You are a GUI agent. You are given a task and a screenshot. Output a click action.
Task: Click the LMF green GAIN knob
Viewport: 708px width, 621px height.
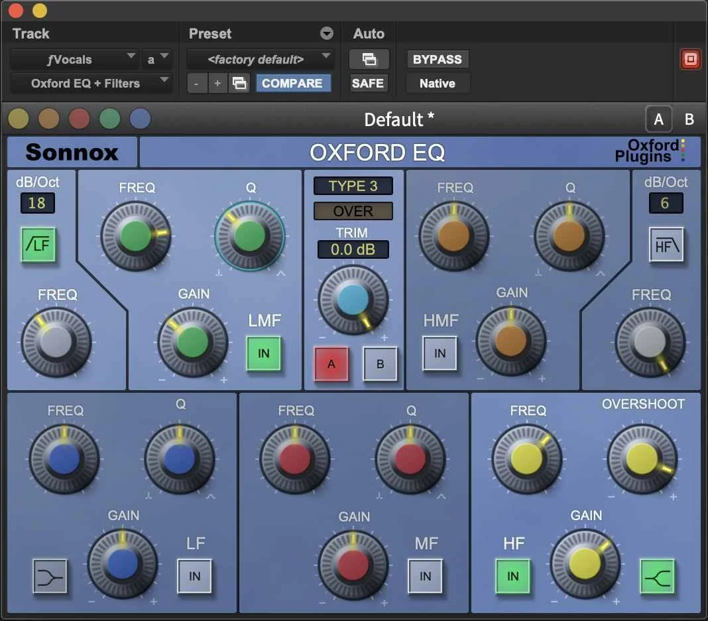tap(193, 342)
